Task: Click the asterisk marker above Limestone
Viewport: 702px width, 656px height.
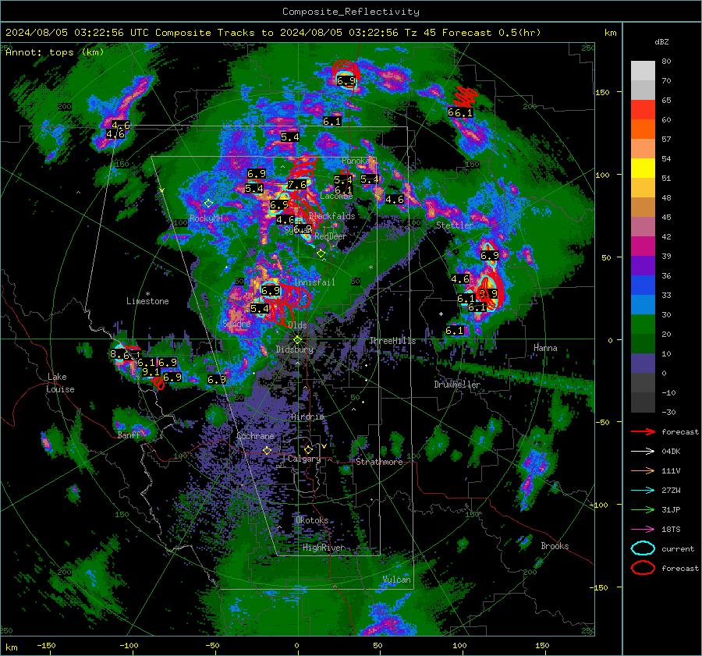Action: click(147, 294)
